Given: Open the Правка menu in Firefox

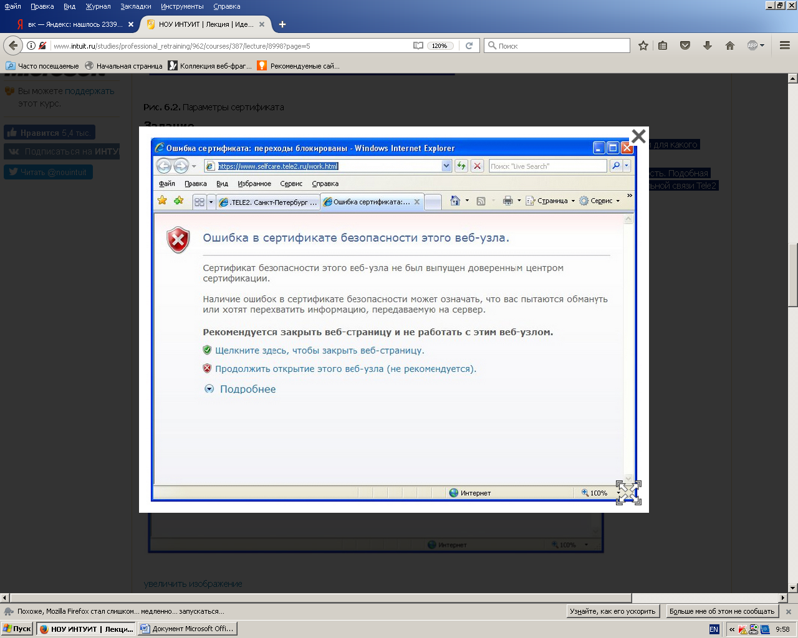Looking at the screenshot, I should click(42, 6).
